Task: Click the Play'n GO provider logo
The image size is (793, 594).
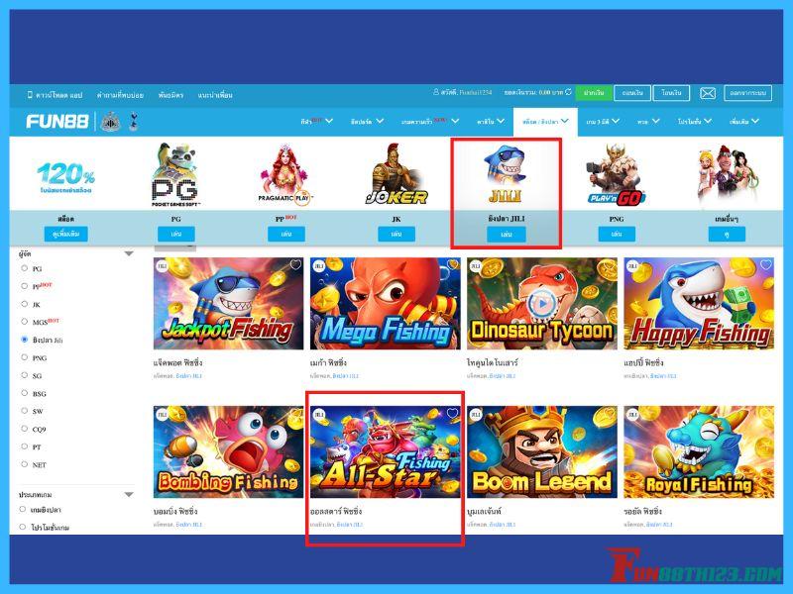Action: (616, 174)
